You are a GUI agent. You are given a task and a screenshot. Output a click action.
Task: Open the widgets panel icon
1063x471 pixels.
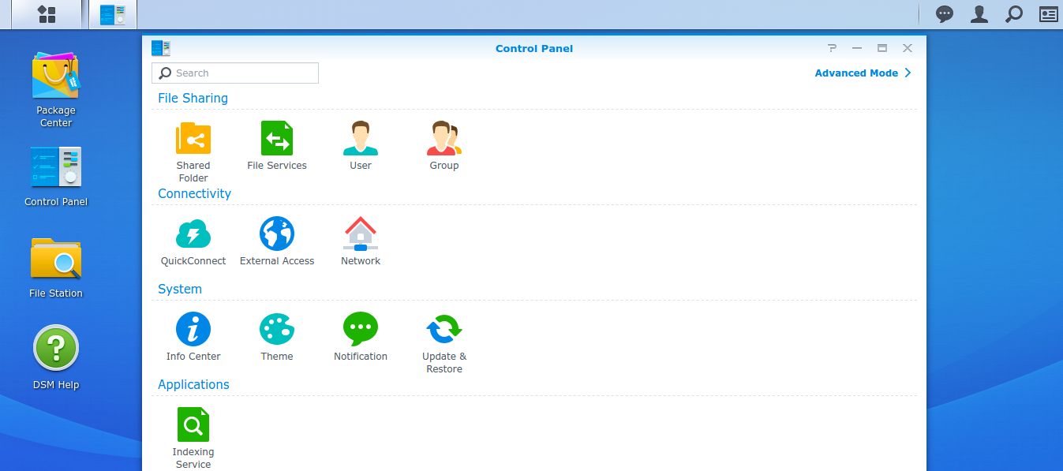[1049, 14]
